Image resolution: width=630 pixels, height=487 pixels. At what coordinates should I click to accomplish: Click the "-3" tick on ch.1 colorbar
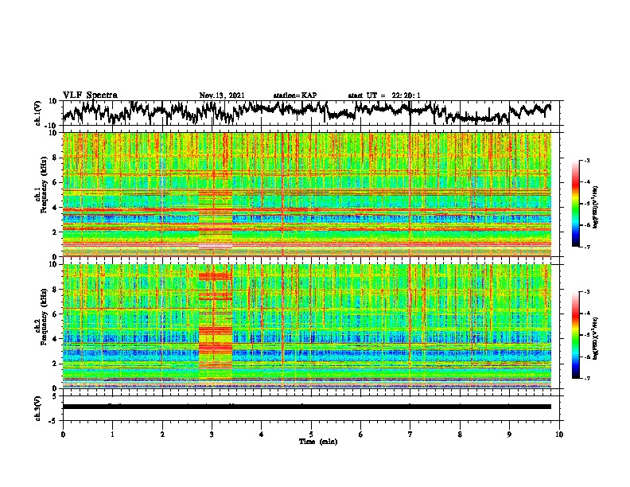click(586, 160)
